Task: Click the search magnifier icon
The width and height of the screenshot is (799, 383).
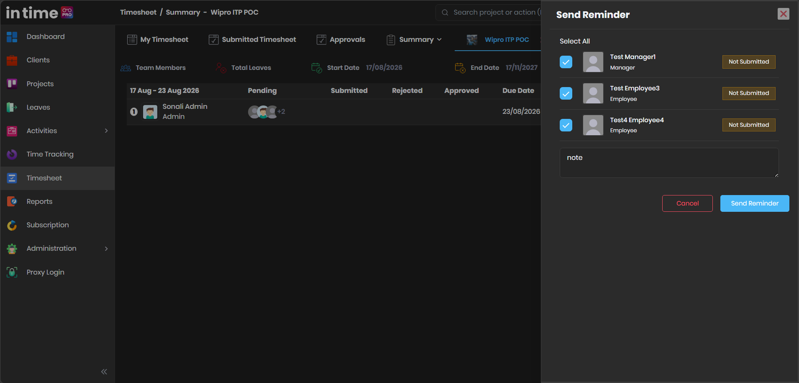Action: point(445,13)
